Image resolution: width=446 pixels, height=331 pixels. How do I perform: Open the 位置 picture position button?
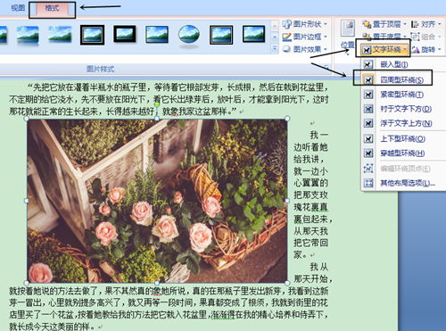pyautogui.click(x=348, y=37)
